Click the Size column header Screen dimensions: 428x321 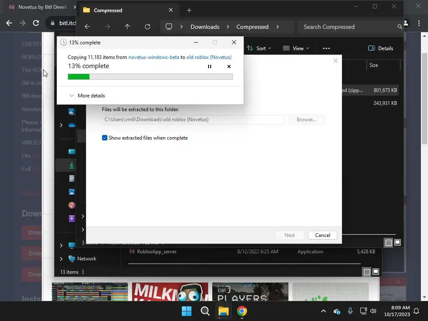pos(383,65)
